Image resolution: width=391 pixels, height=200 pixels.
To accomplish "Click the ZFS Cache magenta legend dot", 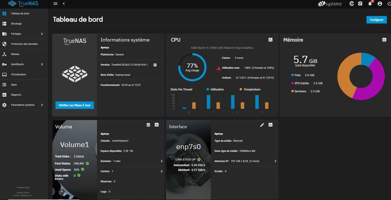I will [292, 83].
